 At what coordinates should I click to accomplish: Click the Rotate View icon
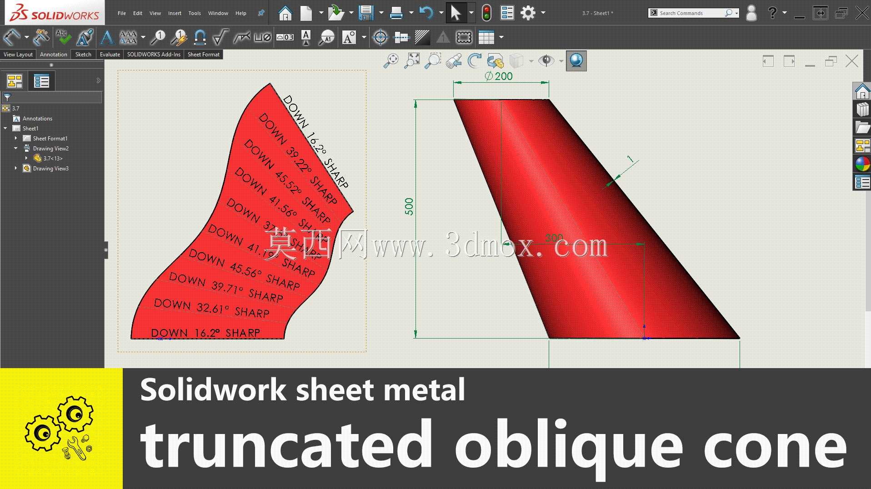(475, 61)
